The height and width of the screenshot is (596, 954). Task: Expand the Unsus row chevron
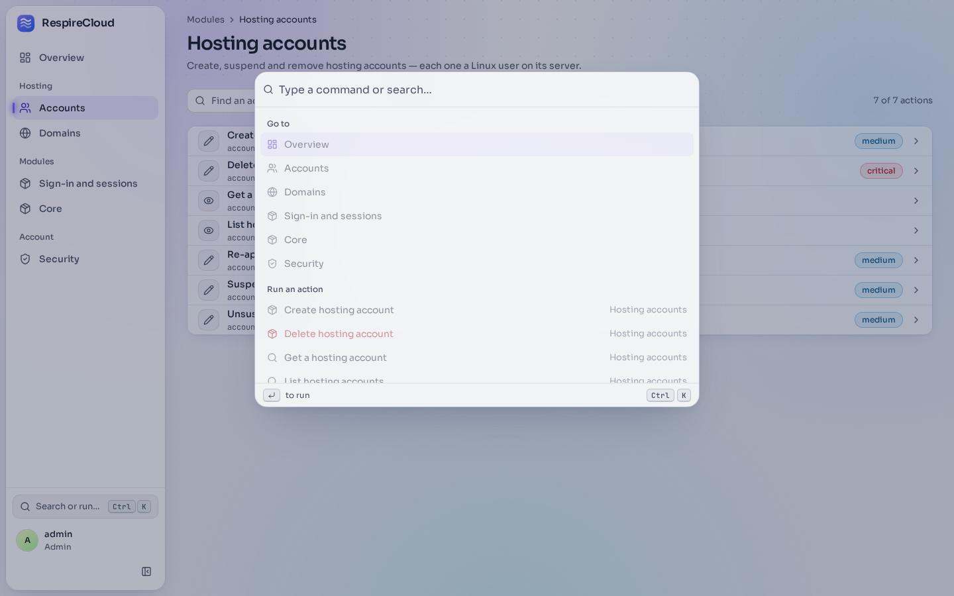pyautogui.click(x=916, y=320)
